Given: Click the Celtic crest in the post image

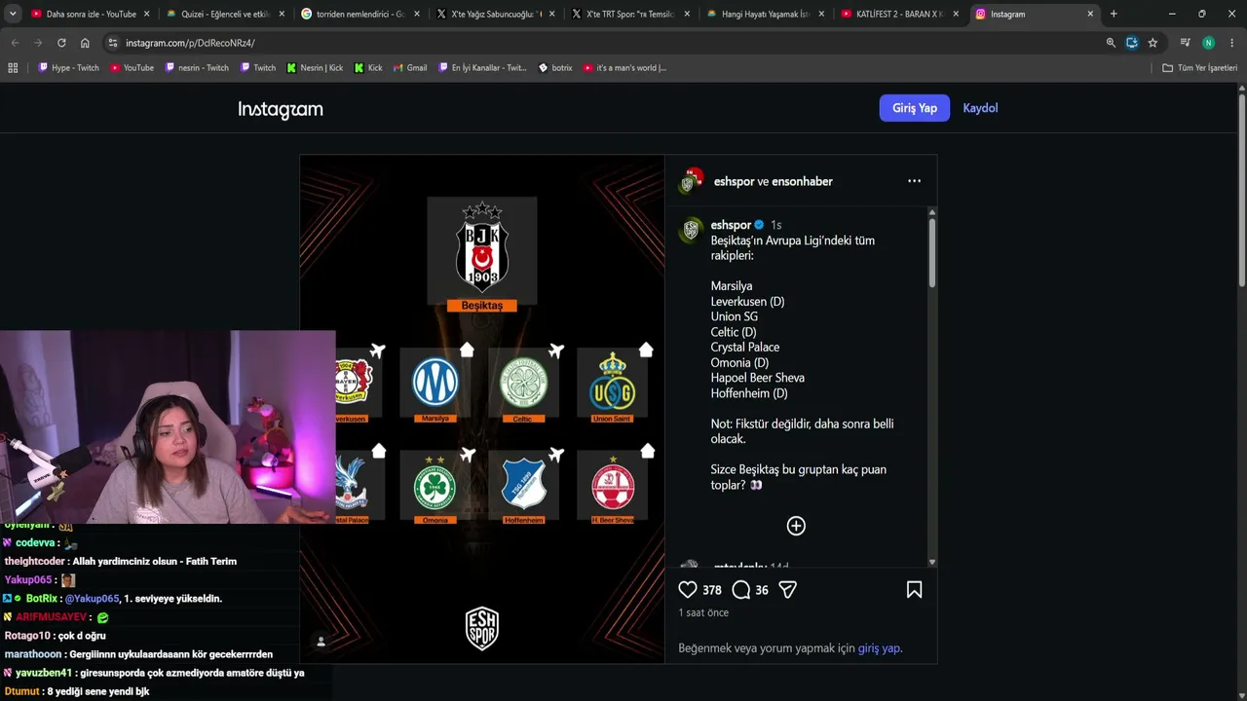Looking at the screenshot, I should [524, 383].
